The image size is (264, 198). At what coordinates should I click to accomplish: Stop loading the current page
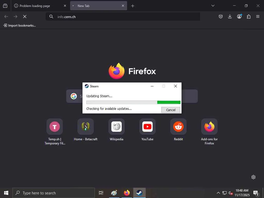click(25, 16)
